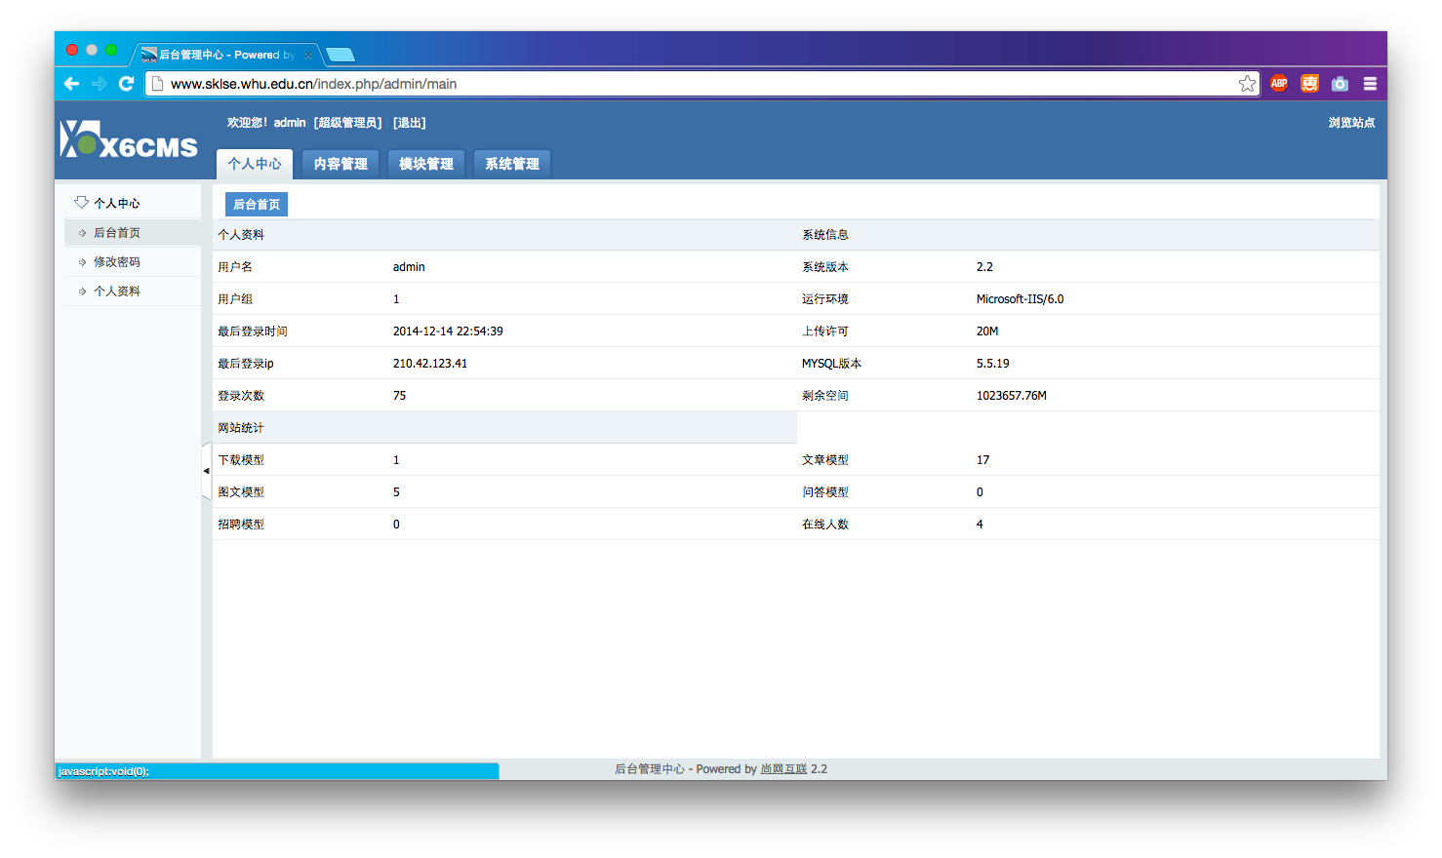
Task: Click the Microsoft-IIS/6.0 value
Action: 1020,299
